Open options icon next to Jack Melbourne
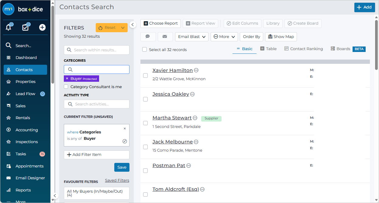 click(196, 142)
